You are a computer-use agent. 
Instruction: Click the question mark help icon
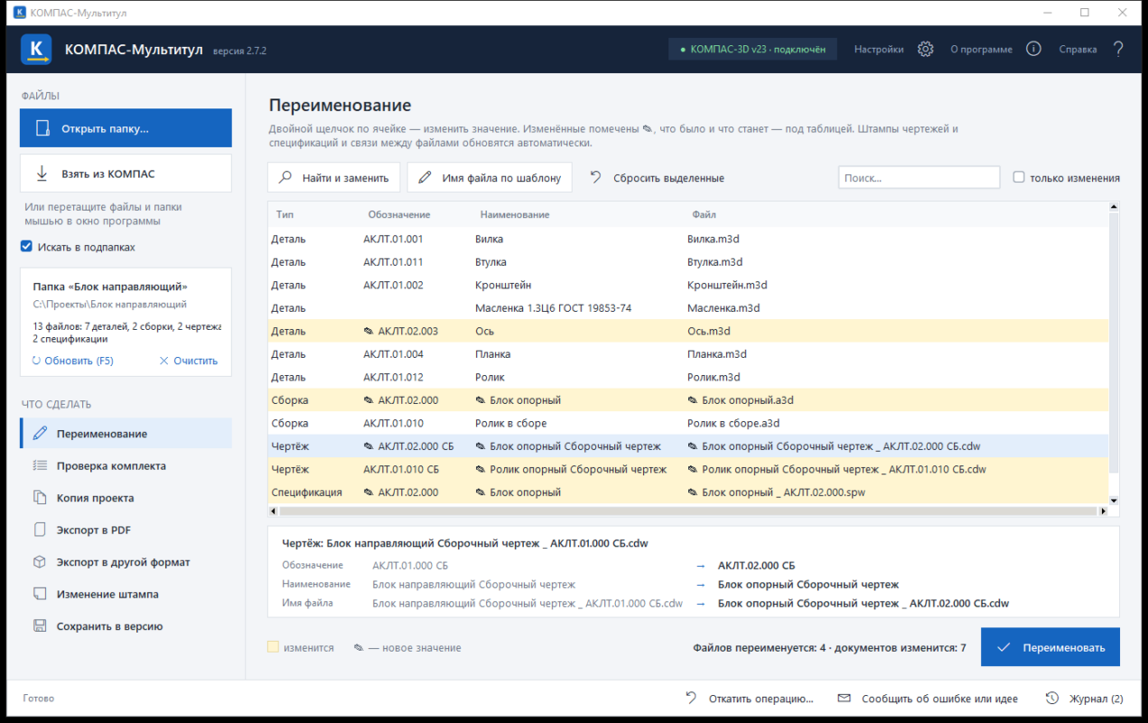point(1118,50)
